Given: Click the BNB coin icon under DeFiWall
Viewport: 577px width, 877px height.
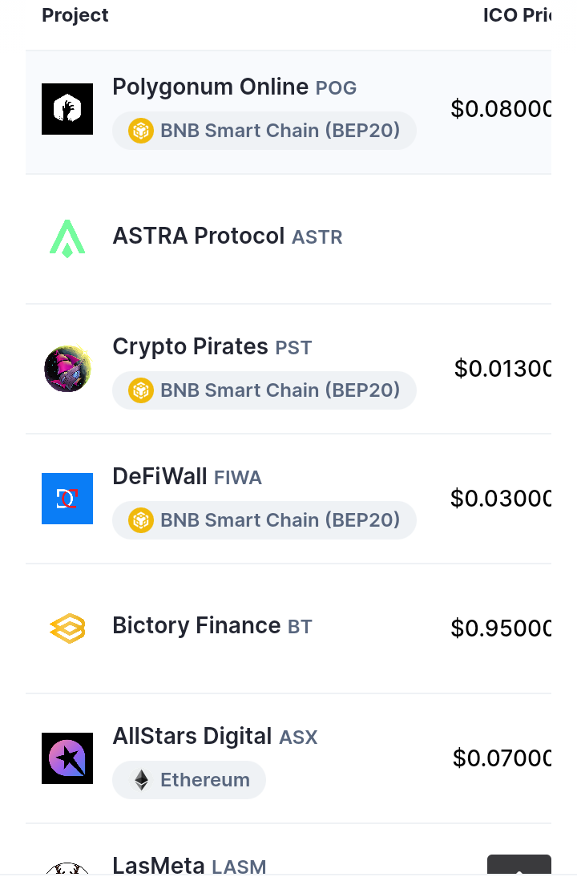Looking at the screenshot, I should tap(141, 520).
